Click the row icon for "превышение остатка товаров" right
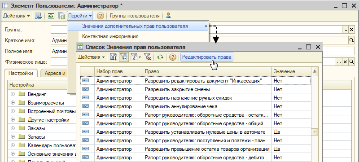359x162 pixels. (85, 149)
